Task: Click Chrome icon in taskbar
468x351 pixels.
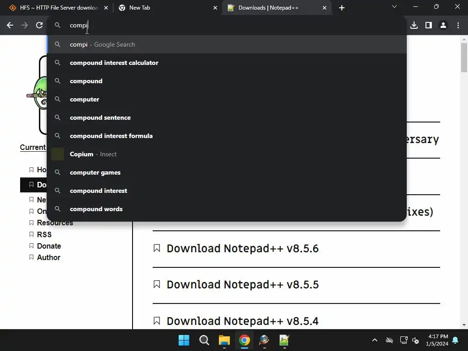Action: [x=244, y=340]
